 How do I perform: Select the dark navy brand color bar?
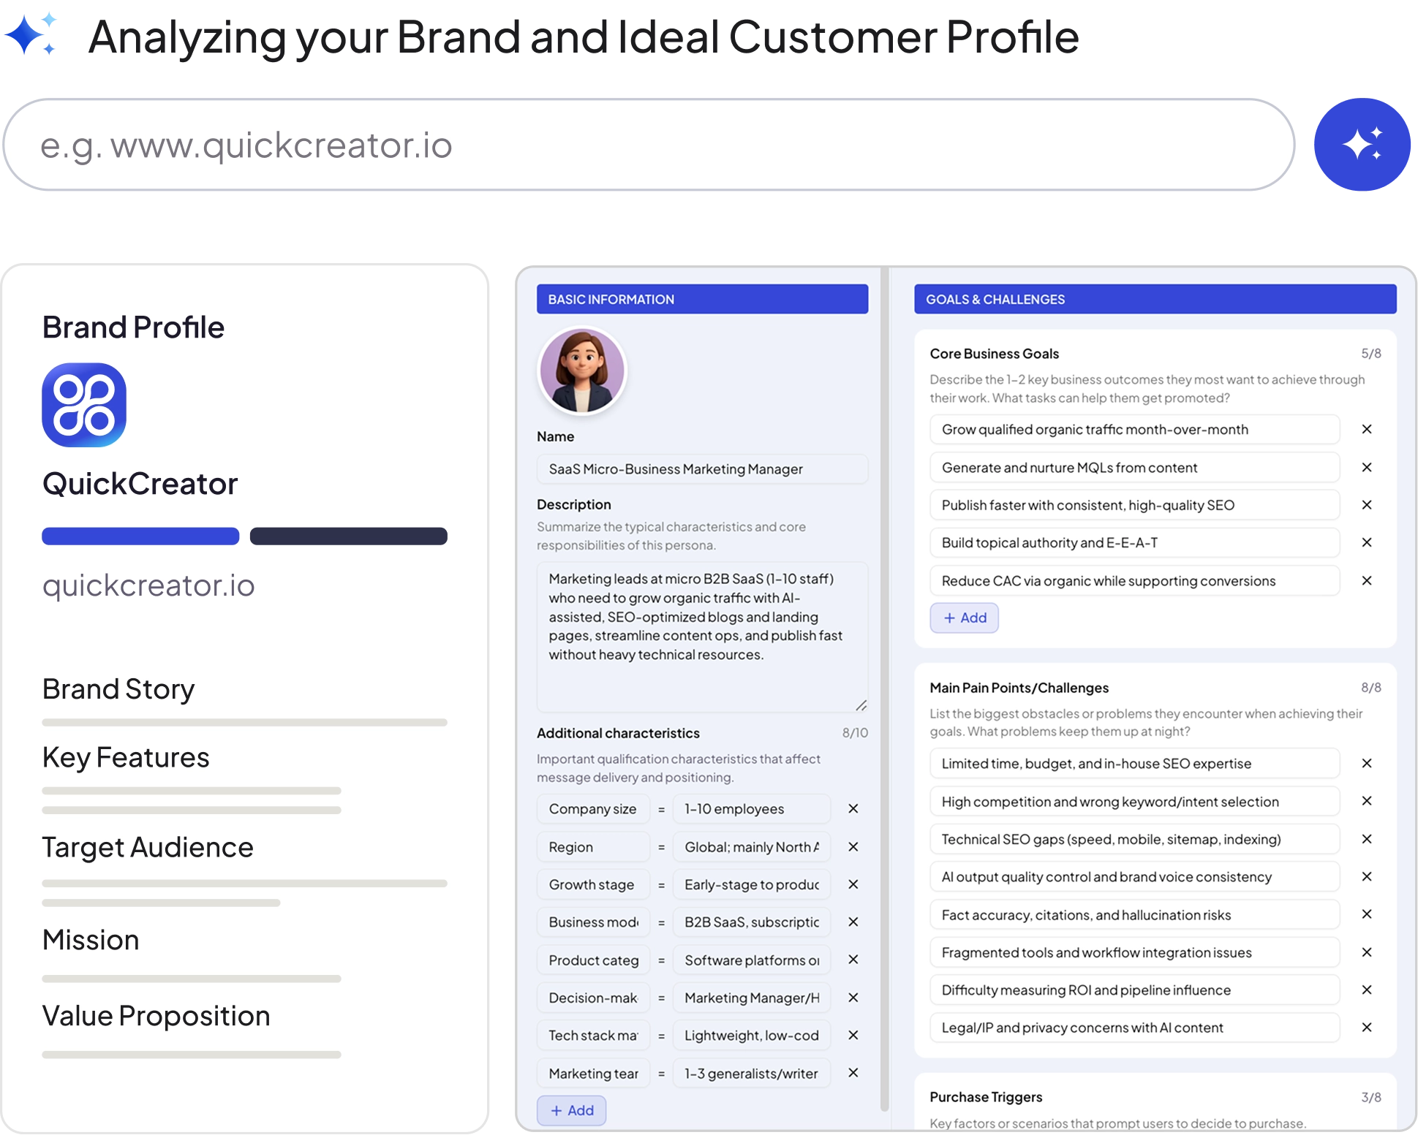(x=349, y=536)
